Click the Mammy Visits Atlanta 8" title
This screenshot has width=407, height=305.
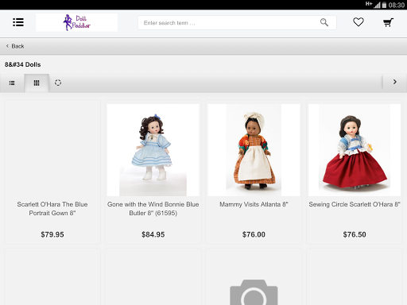coord(254,204)
